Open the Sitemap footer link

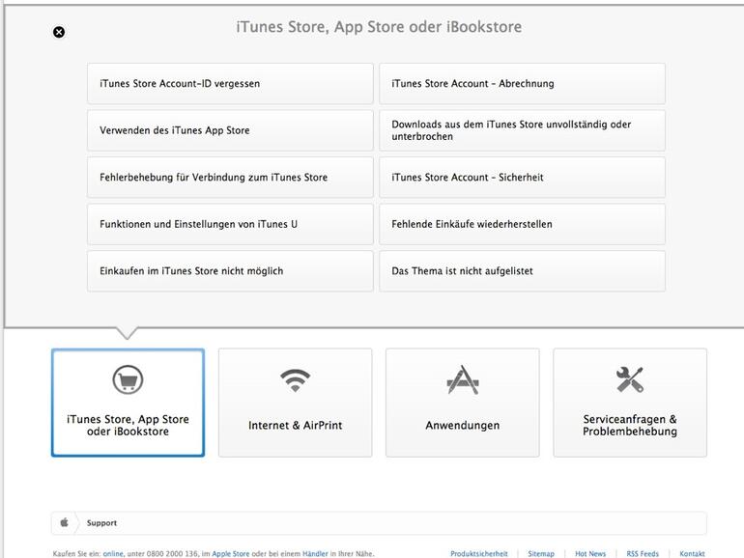point(541,554)
